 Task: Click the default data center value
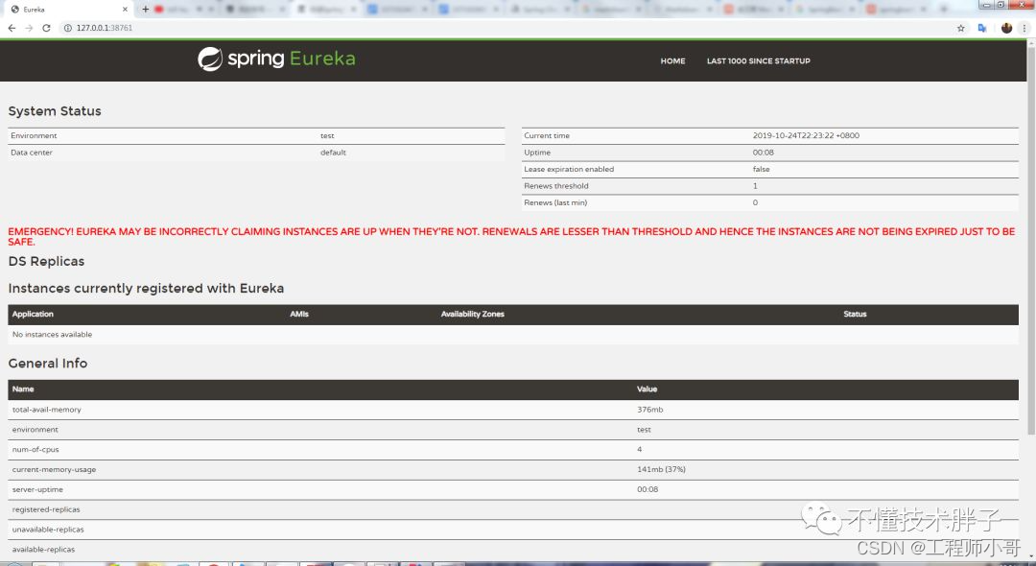pyautogui.click(x=333, y=152)
